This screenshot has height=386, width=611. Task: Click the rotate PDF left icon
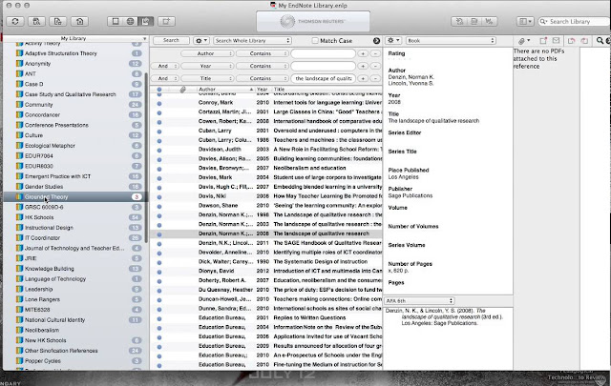coord(571,40)
